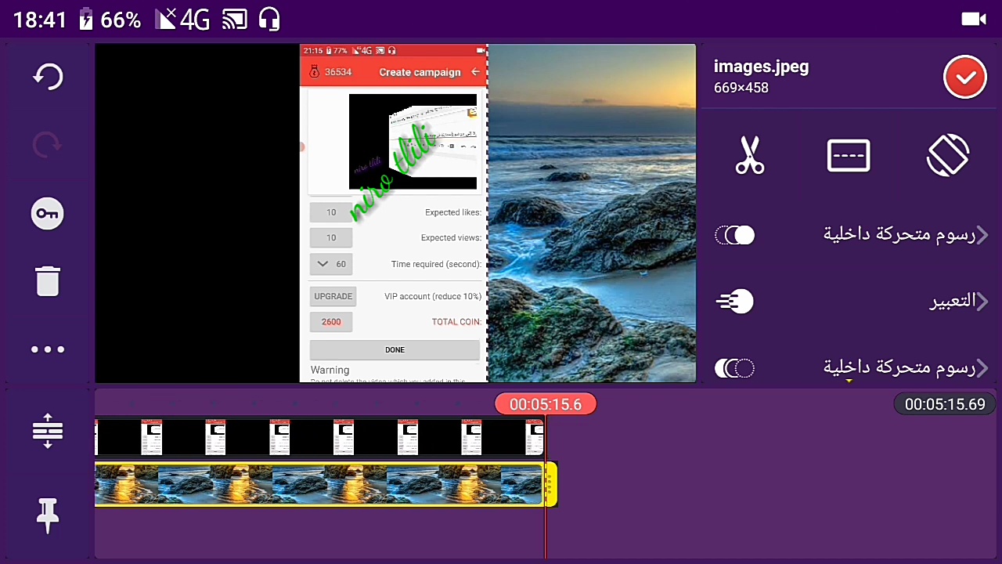Expand timeline with the track-height icon
Image resolution: width=1002 pixels, height=564 pixels.
48,431
